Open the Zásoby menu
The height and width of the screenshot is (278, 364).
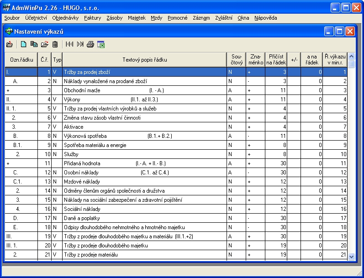(x=115, y=18)
